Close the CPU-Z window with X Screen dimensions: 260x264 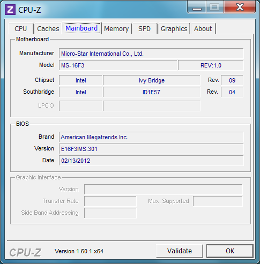(240, 7)
